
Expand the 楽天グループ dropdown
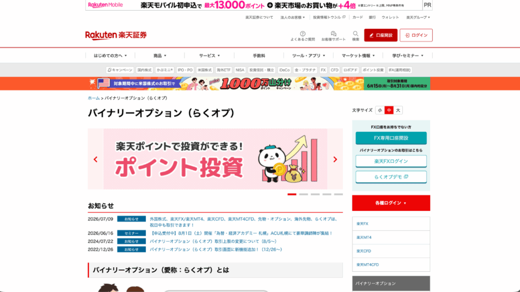[418, 17]
